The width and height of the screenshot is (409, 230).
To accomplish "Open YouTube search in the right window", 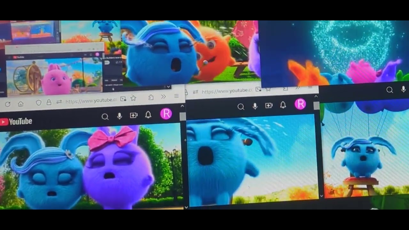I will tap(390, 90).
